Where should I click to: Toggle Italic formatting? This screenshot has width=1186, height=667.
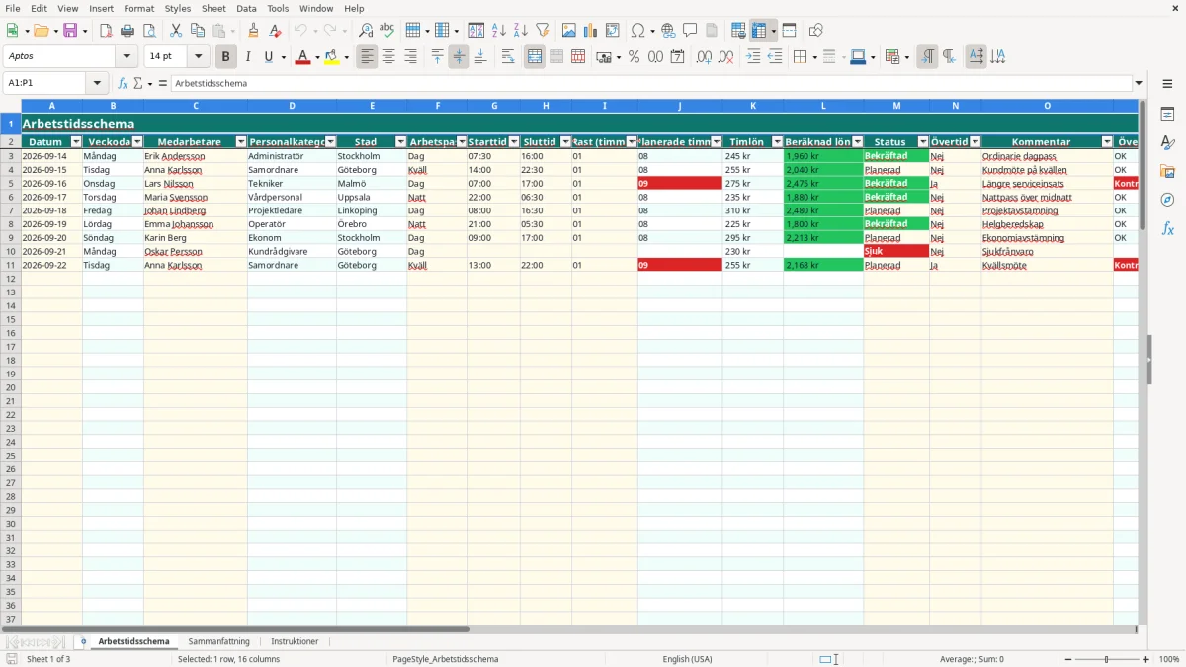click(x=248, y=57)
